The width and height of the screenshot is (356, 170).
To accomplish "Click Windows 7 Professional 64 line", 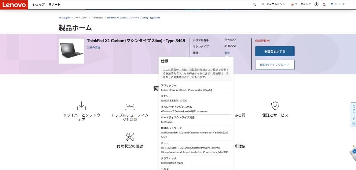I will click(184, 111).
